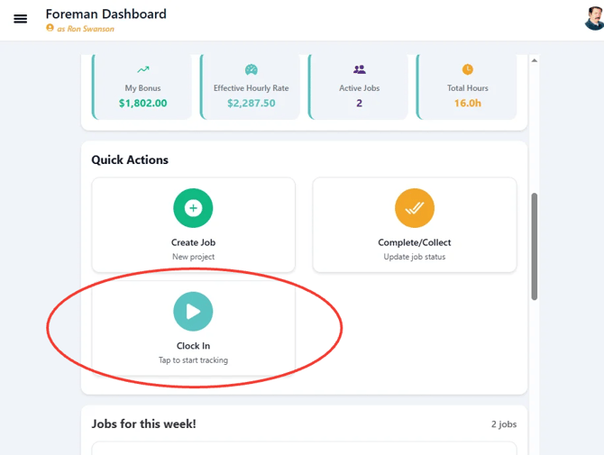Click the 'New project' subtitle

(x=194, y=257)
